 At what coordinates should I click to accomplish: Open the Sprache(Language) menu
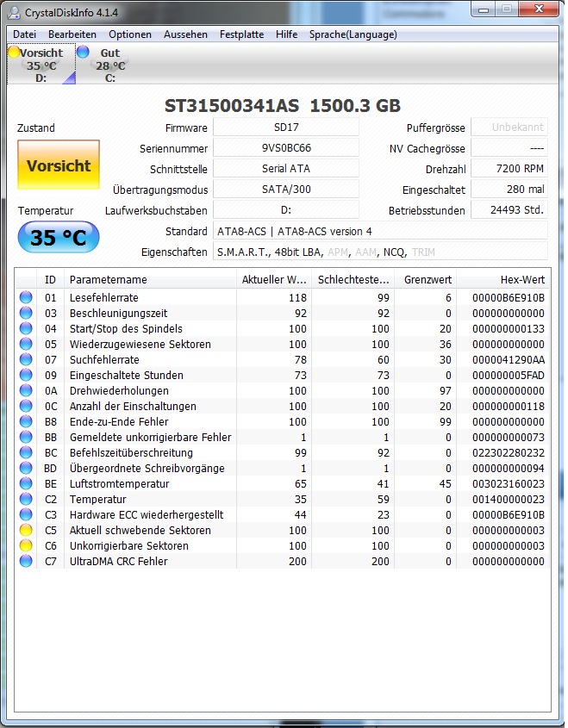click(353, 34)
